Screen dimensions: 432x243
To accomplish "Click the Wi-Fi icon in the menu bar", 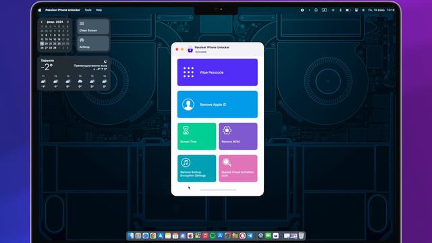I will point(333,10).
